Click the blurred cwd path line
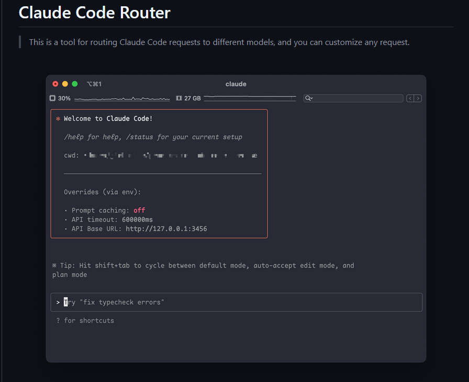The height and width of the screenshot is (382, 469). click(x=161, y=155)
